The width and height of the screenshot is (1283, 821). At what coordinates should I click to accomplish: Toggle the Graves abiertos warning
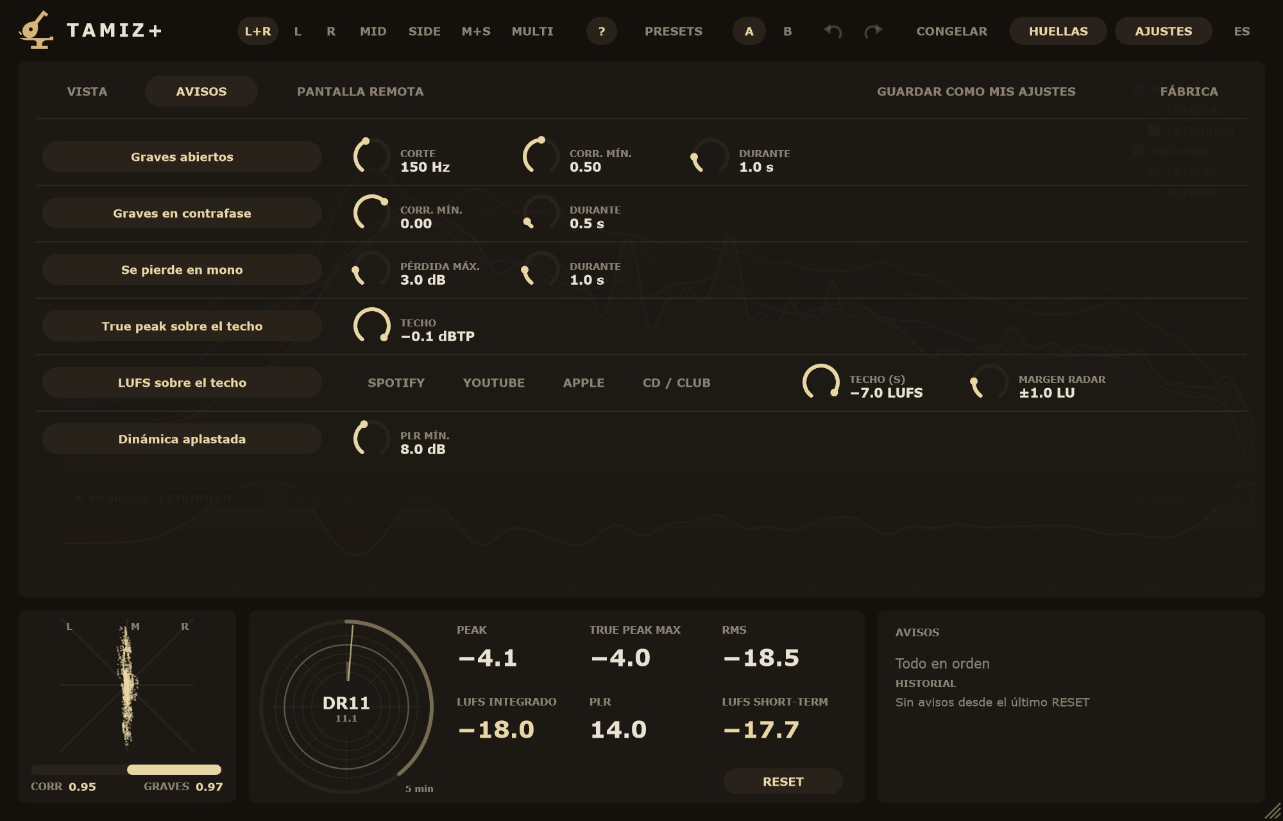[x=182, y=157]
